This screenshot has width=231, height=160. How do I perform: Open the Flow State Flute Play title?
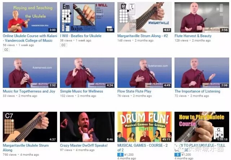point(134,91)
